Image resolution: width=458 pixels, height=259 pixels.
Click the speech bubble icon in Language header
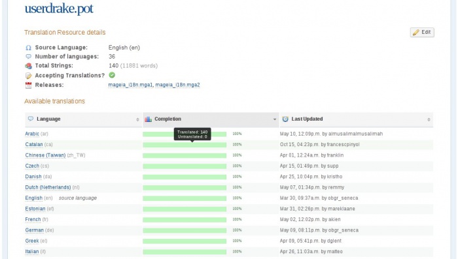[31, 119]
